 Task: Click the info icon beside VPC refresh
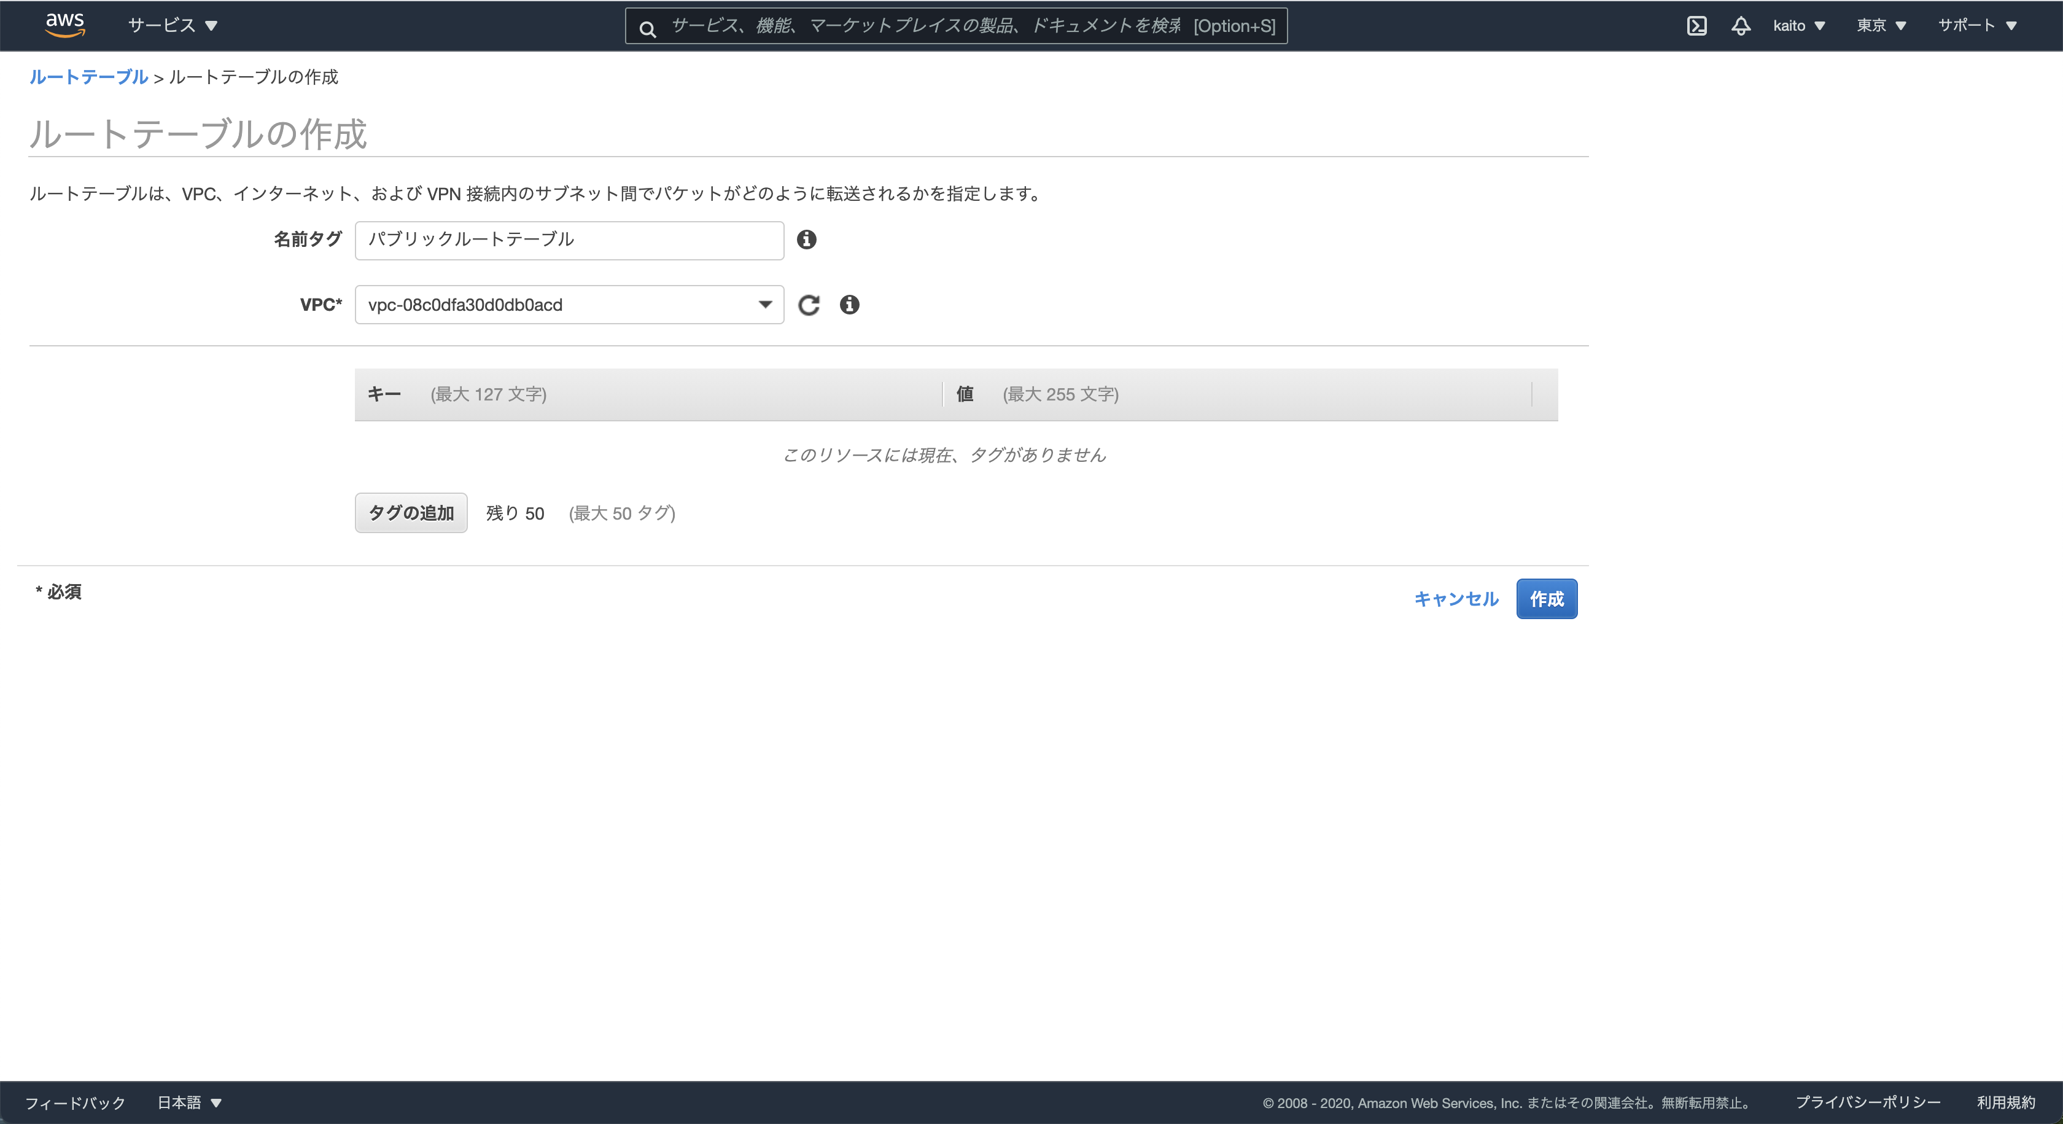pos(850,305)
